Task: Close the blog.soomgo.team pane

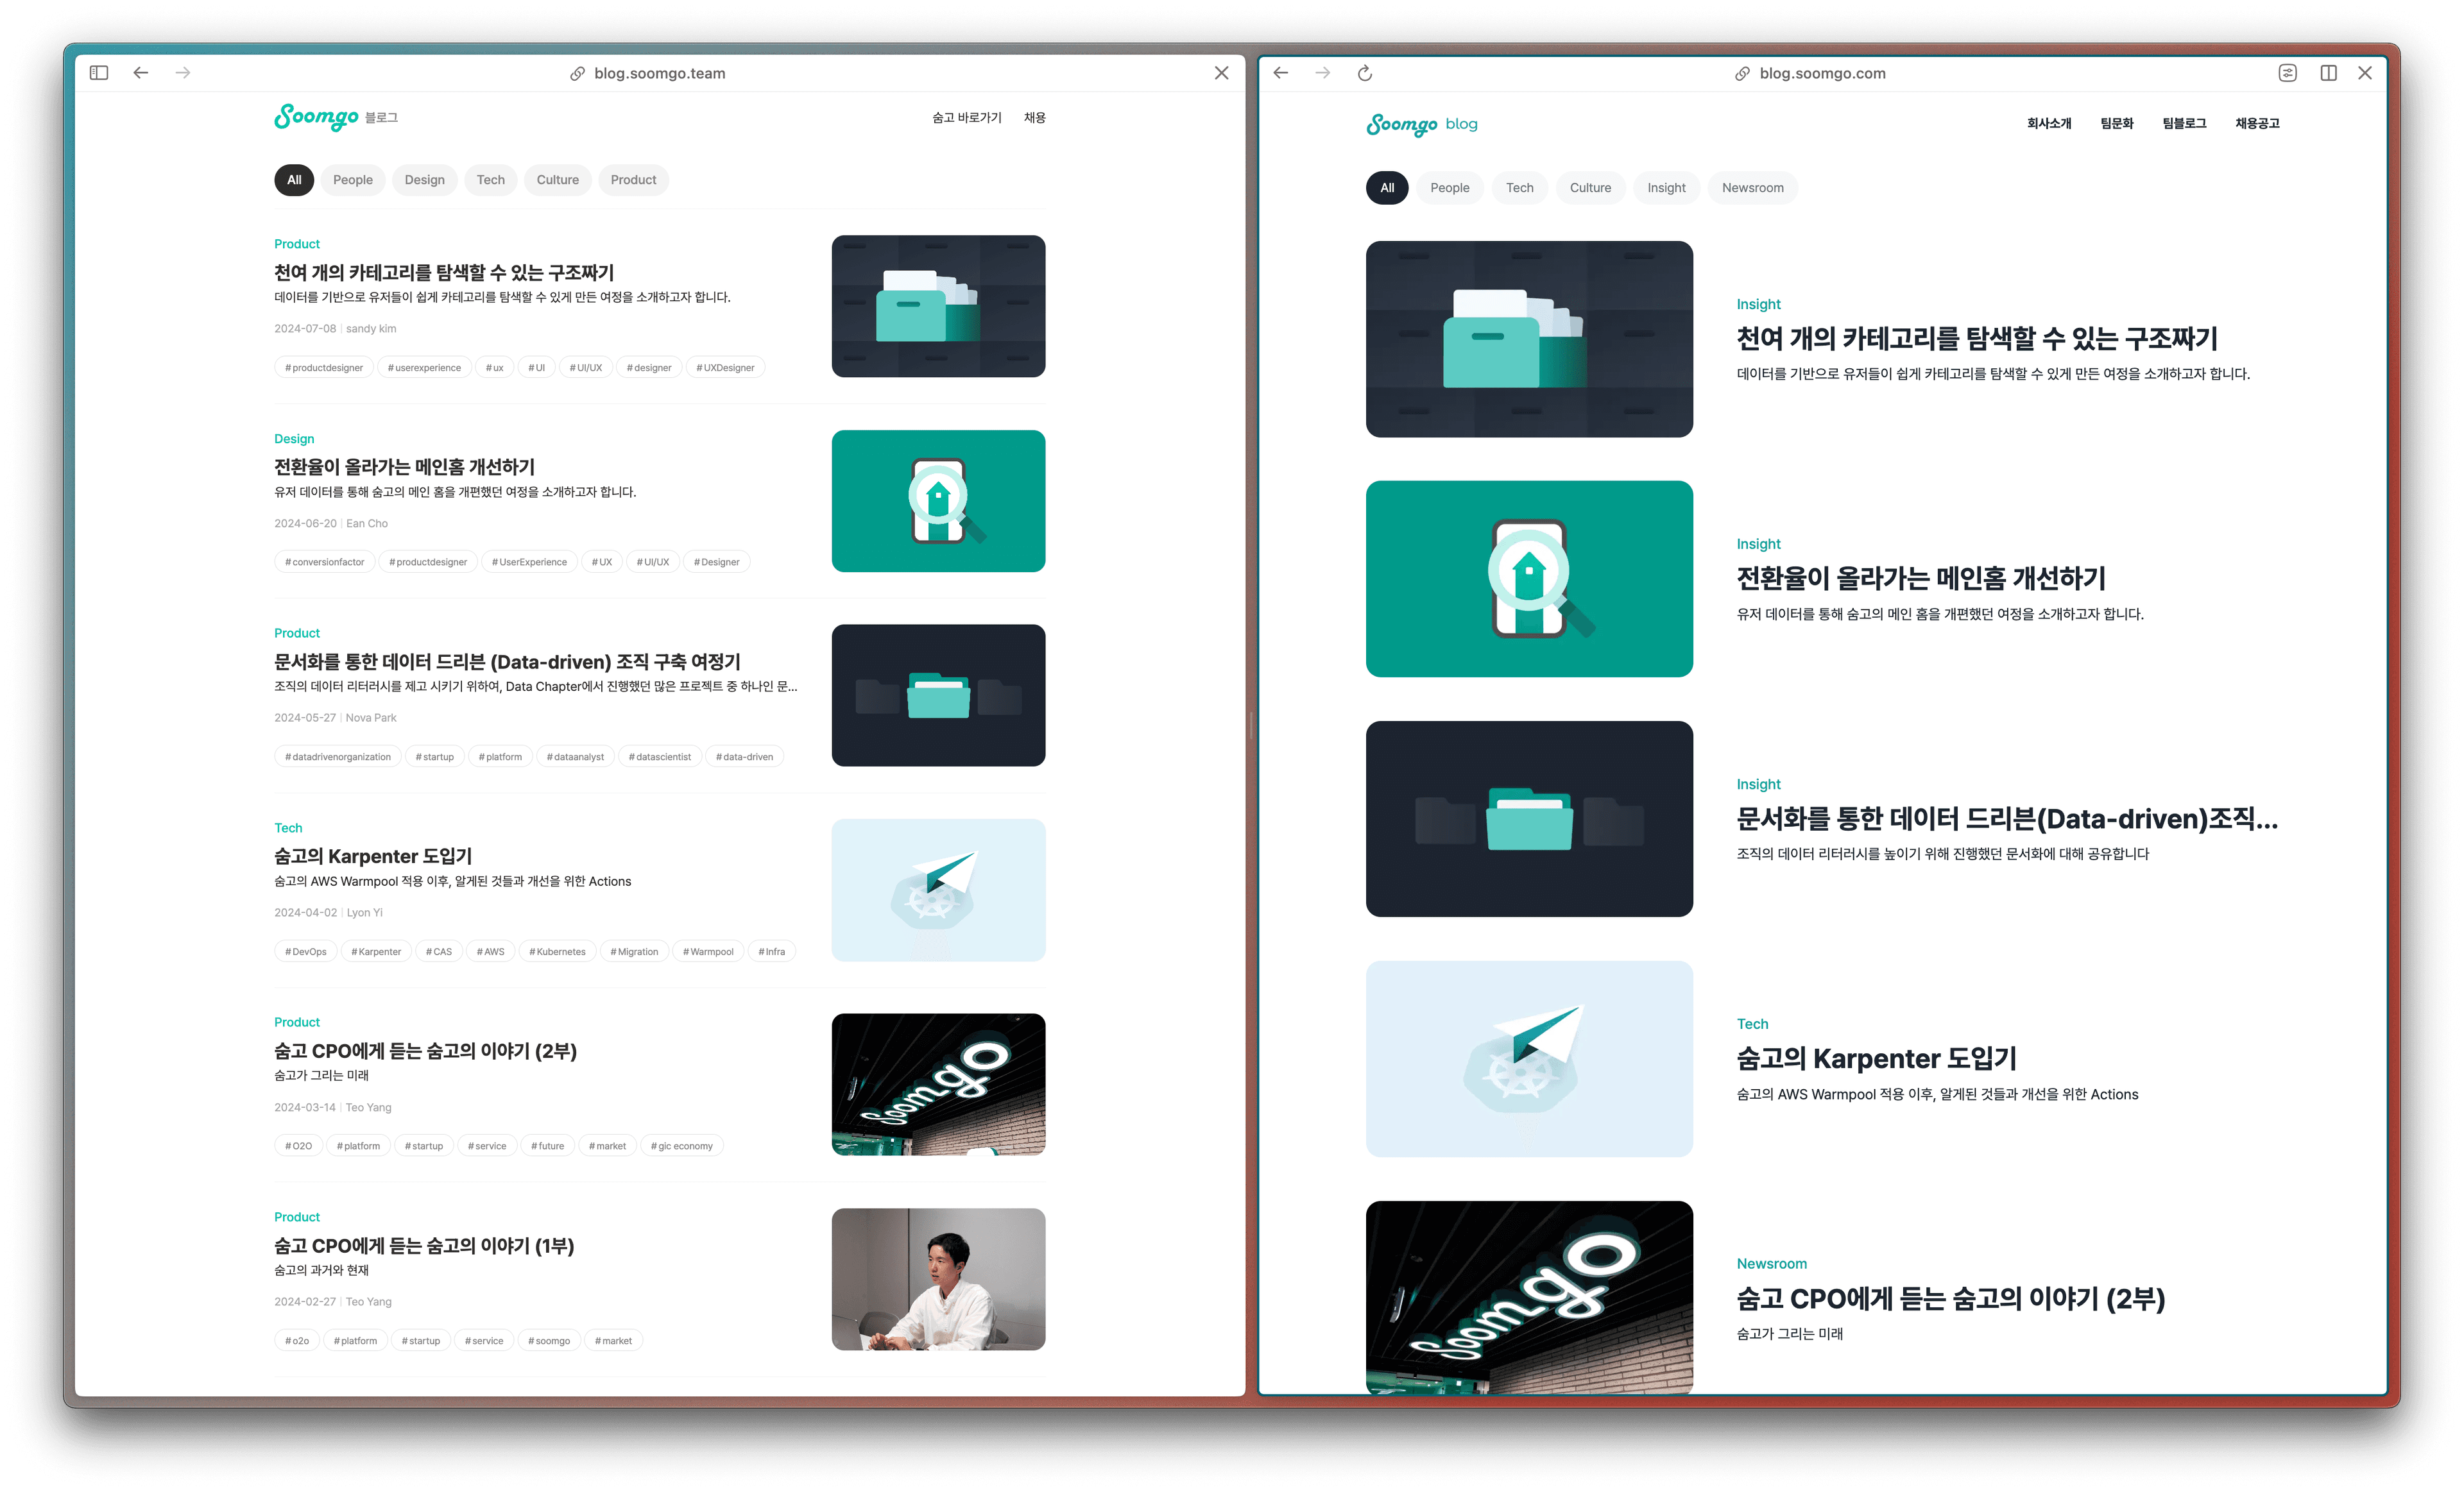Action: point(1221,73)
